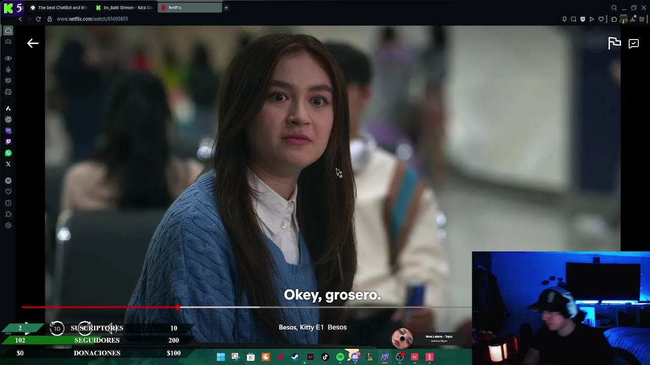Click the play flow icon in toolbar

pos(592,19)
